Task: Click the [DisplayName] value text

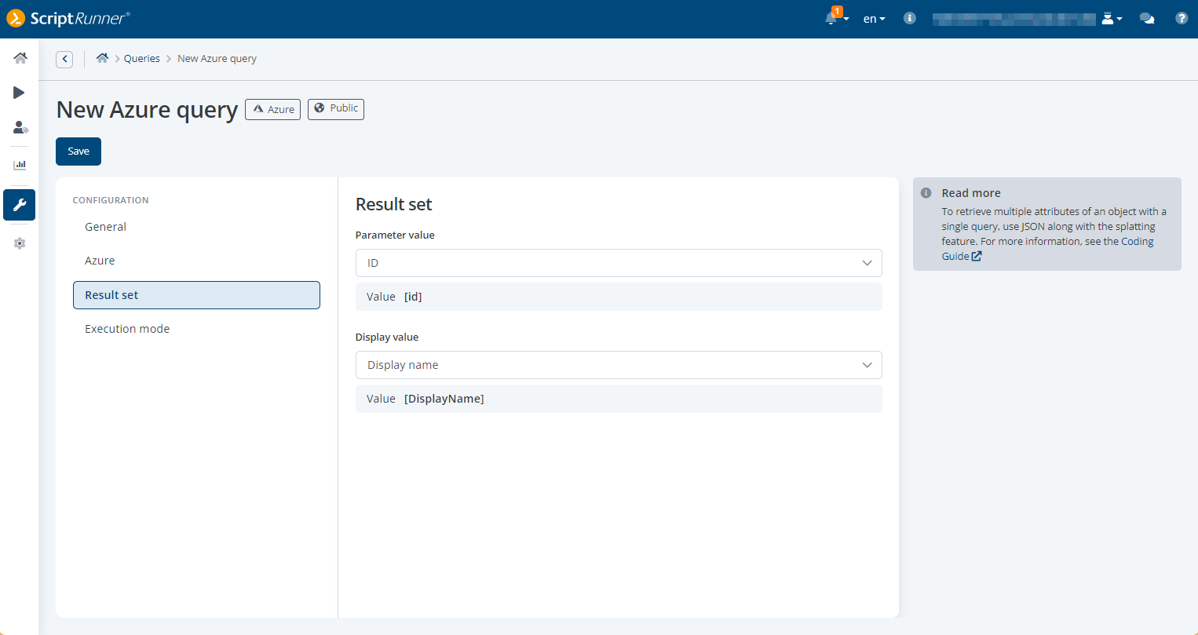Action: pos(444,399)
